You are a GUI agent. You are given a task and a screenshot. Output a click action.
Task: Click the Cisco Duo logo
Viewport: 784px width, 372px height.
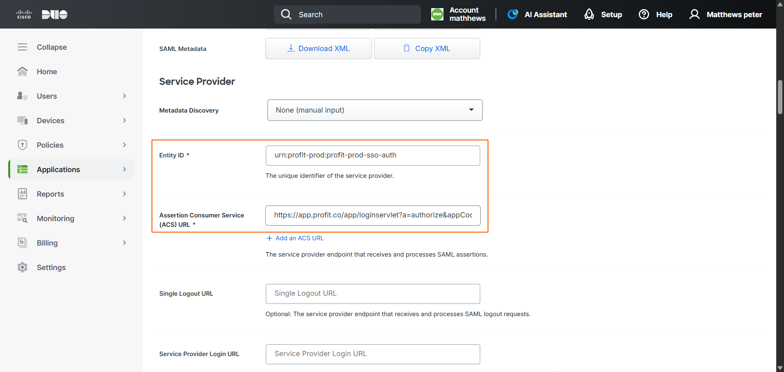(x=42, y=15)
